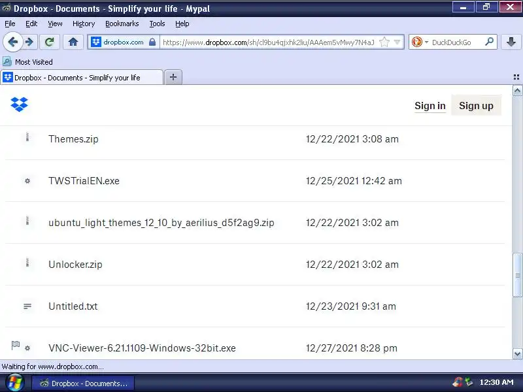Select the Dropbox - Documents tab
This screenshot has height=392, width=523.
[x=82, y=77]
